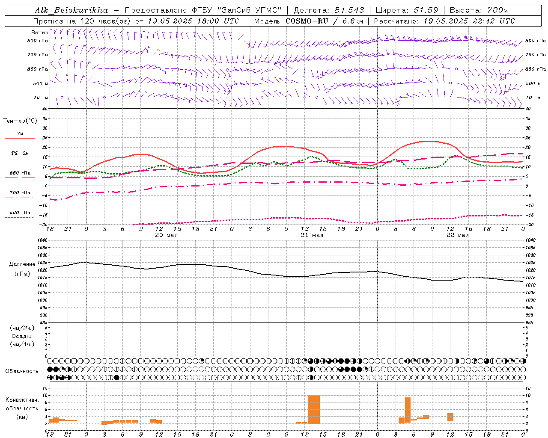Click the '700 гПа' entry in temperature legend
The width and height of the screenshot is (548, 438).
20,193
